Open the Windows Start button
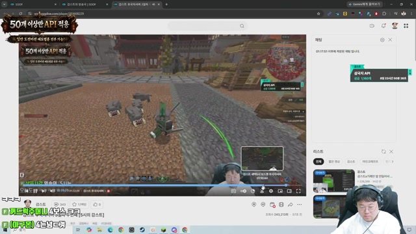416x234 pixels. 5,229
